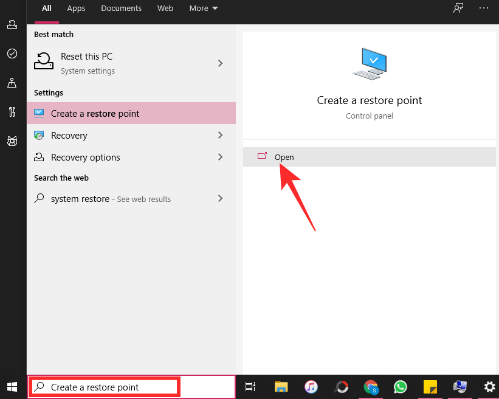Launch File Explorer from the taskbar

pyautogui.click(x=281, y=387)
